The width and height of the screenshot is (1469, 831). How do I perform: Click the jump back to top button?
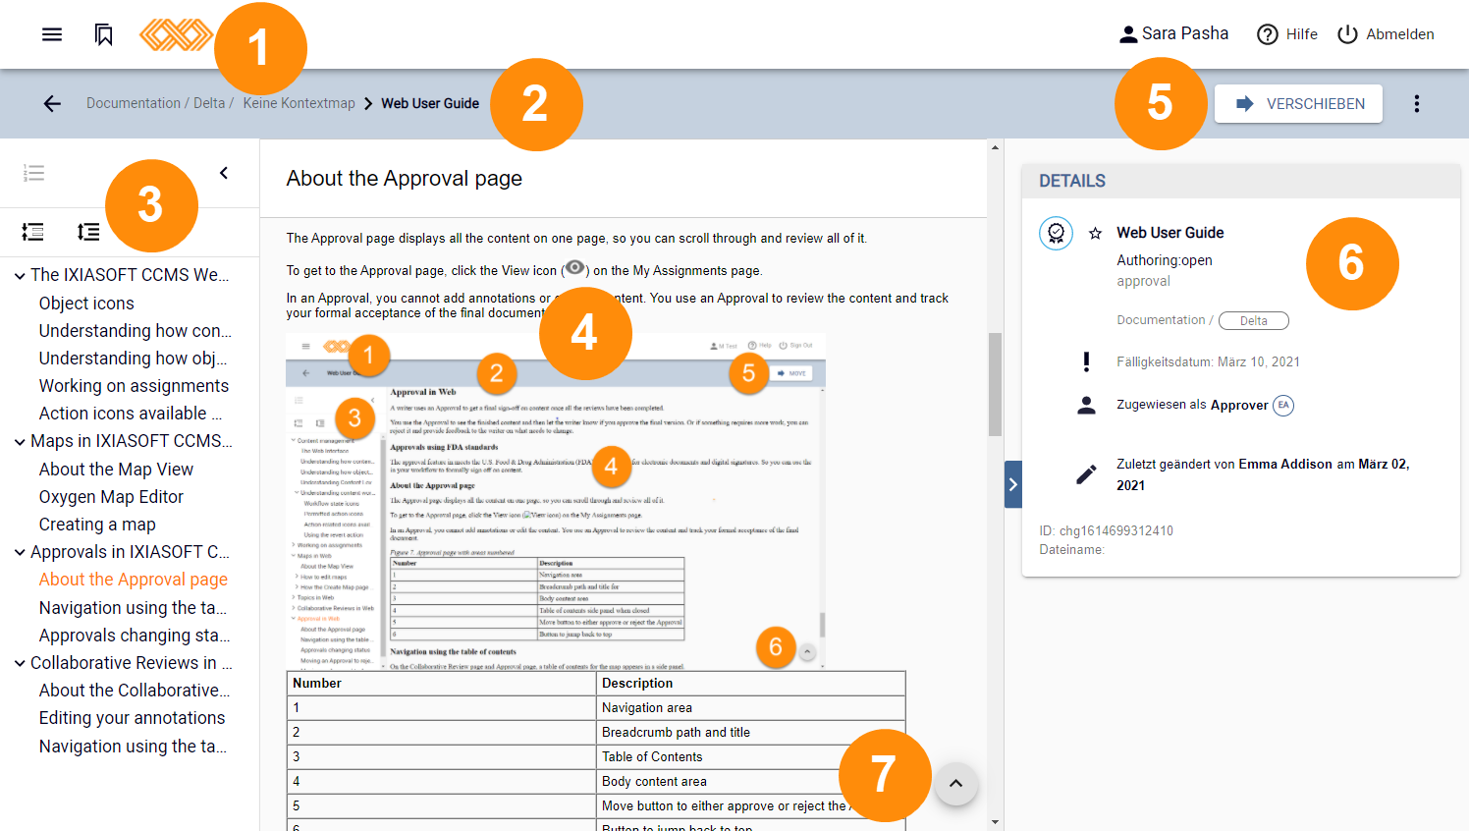pyautogui.click(x=955, y=784)
